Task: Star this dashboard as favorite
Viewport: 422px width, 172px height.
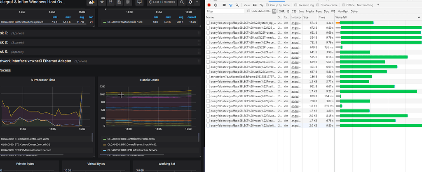Action: pos(102,2)
